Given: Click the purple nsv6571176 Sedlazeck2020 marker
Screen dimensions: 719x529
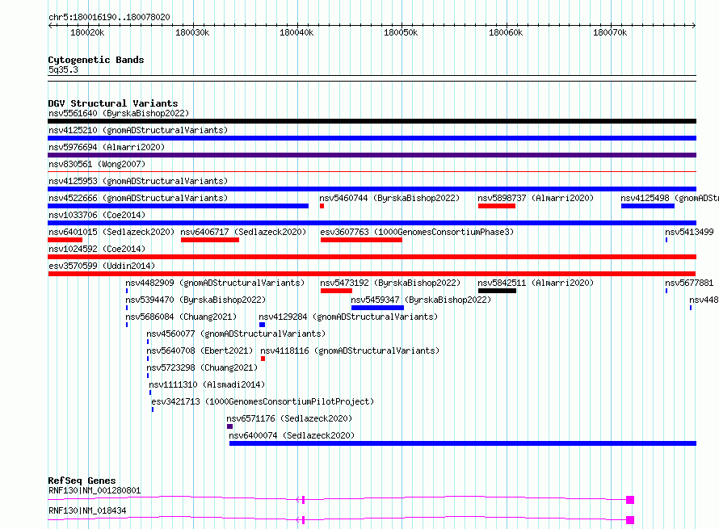Looking at the screenshot, I should (229, 426).
